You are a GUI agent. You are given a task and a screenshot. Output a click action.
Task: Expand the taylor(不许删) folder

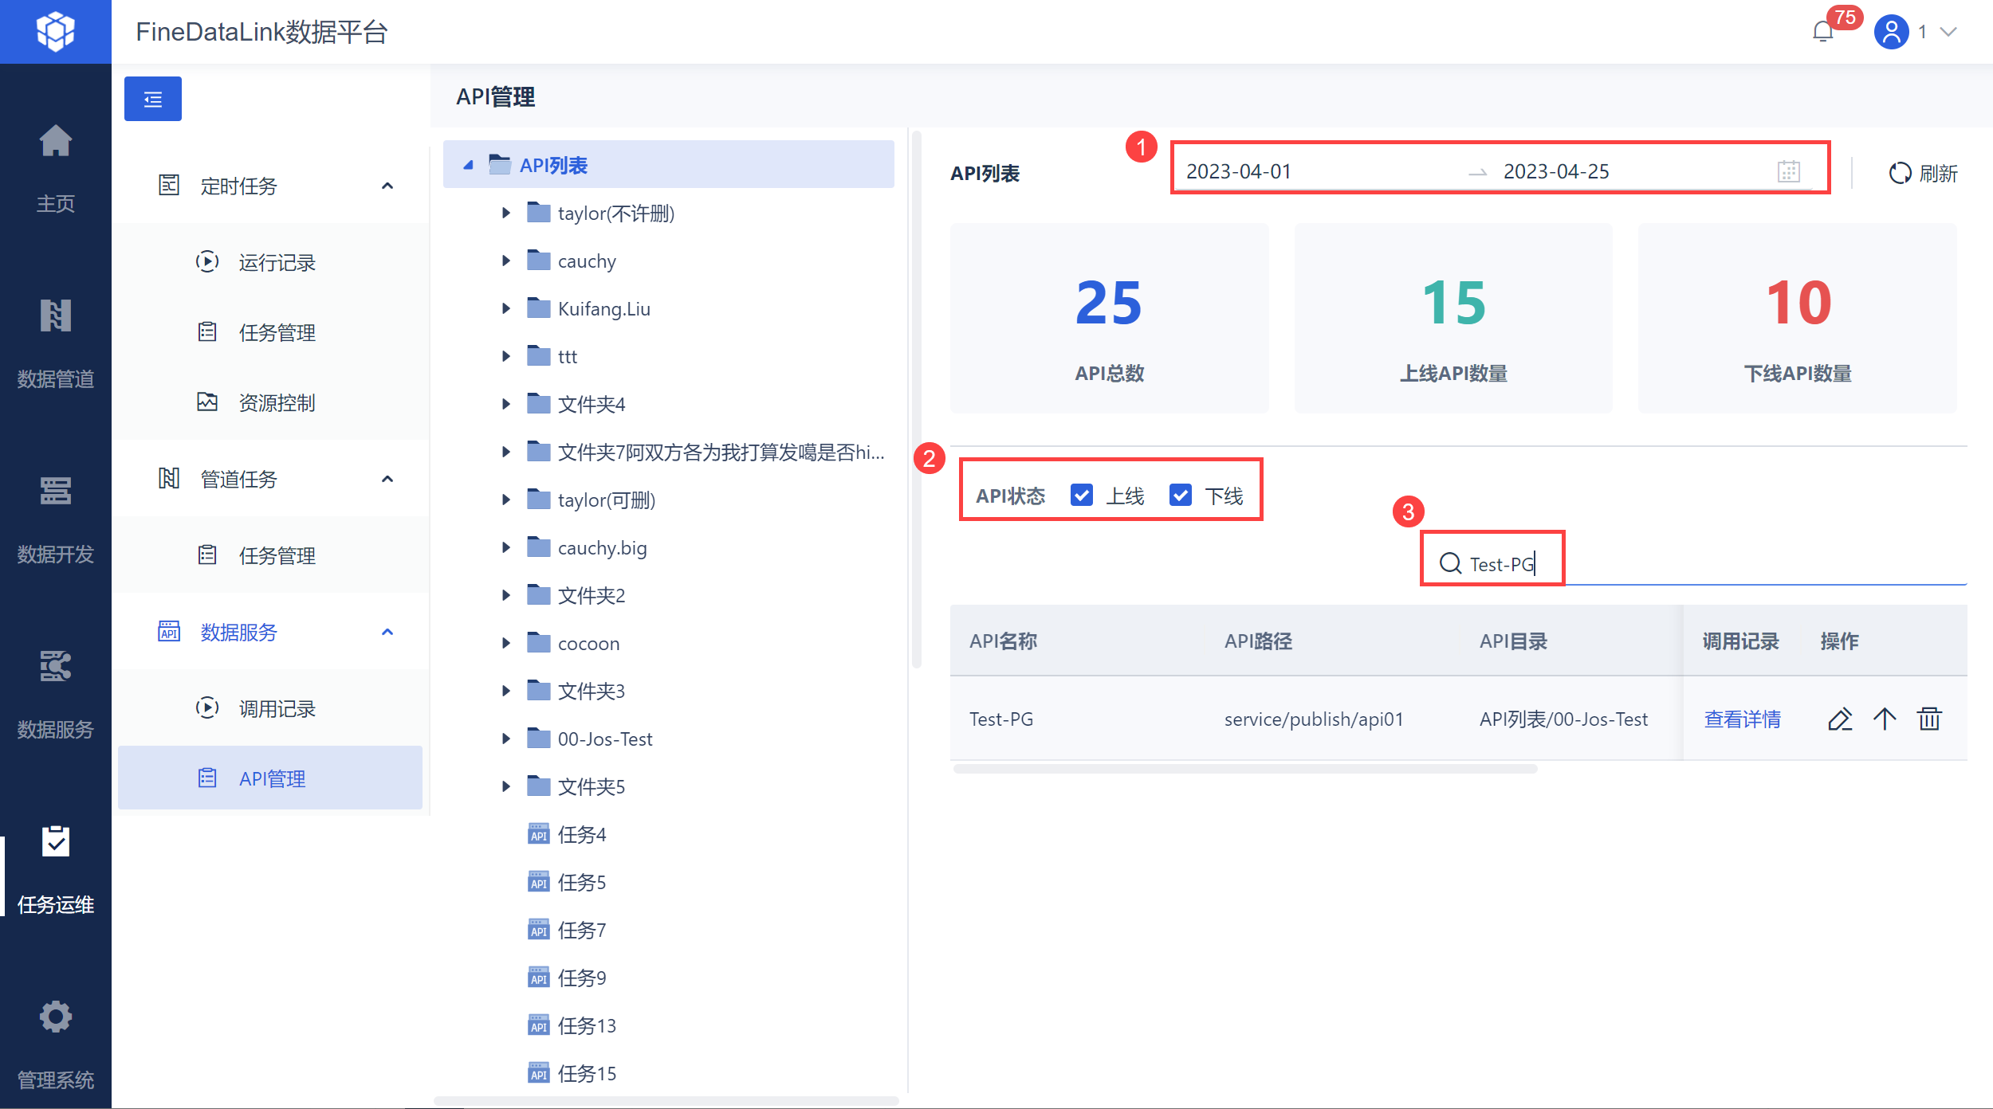[505, 213]
